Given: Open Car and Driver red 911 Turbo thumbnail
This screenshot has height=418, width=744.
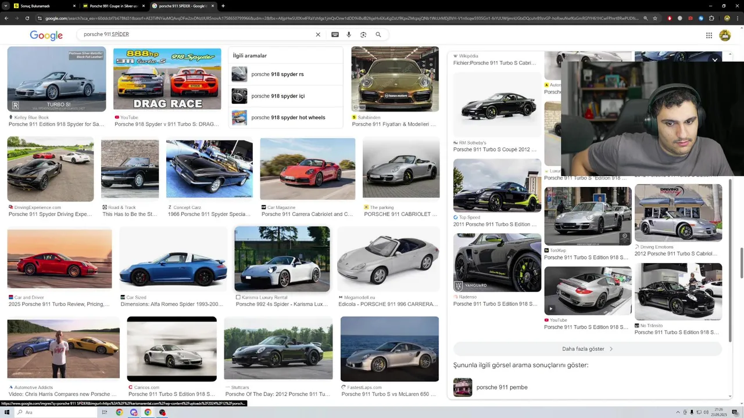Looking at the screenshot, I should pos(59,259).
